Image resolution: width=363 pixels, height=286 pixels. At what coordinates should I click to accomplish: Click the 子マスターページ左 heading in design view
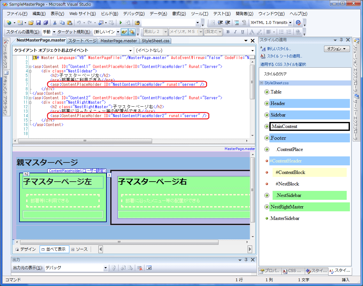click(x=58, y=182)
